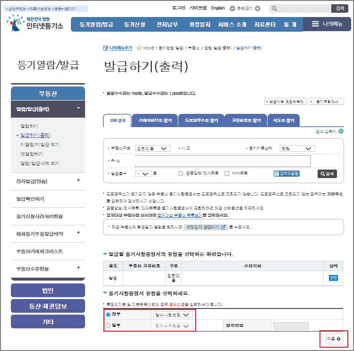Click the 나의메뉴추가 checkmark icon
Image resolution: width=354 pixels, height=351 pixels.
[x=105, y=48]
